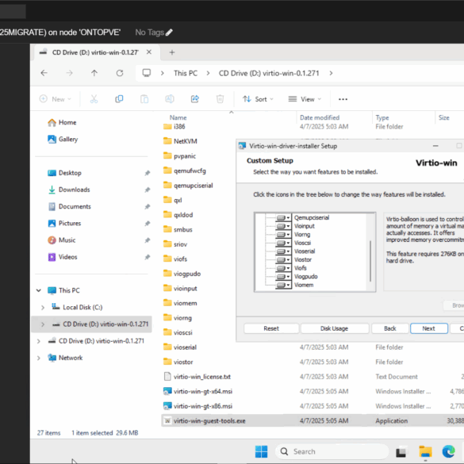The image size is (464, 464).
Task: Click the edit tags pencil icon
Action: (x=169, y=33)
